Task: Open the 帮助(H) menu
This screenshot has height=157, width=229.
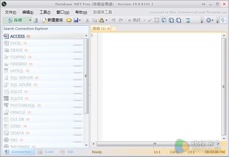Action: pos(81,12)
